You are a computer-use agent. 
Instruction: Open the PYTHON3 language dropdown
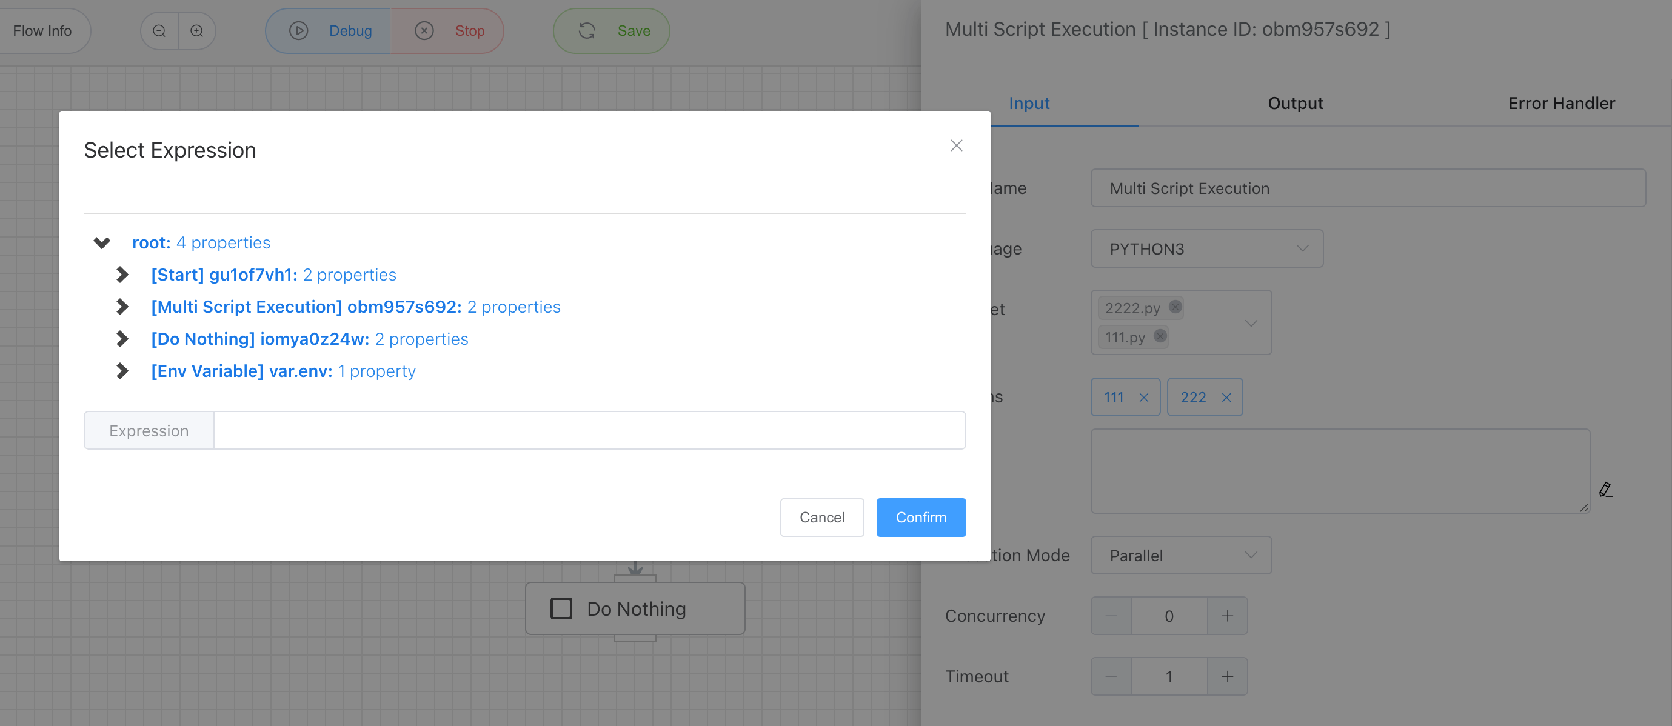pyautogui.click(x=1206, y=248)
